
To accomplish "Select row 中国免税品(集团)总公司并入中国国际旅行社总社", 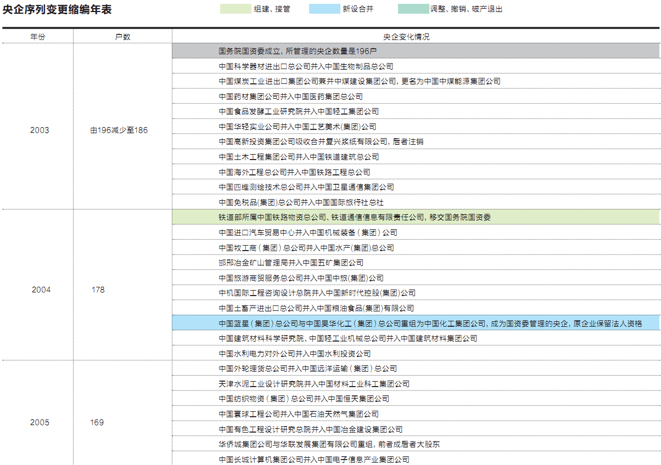I will point(416,202).
